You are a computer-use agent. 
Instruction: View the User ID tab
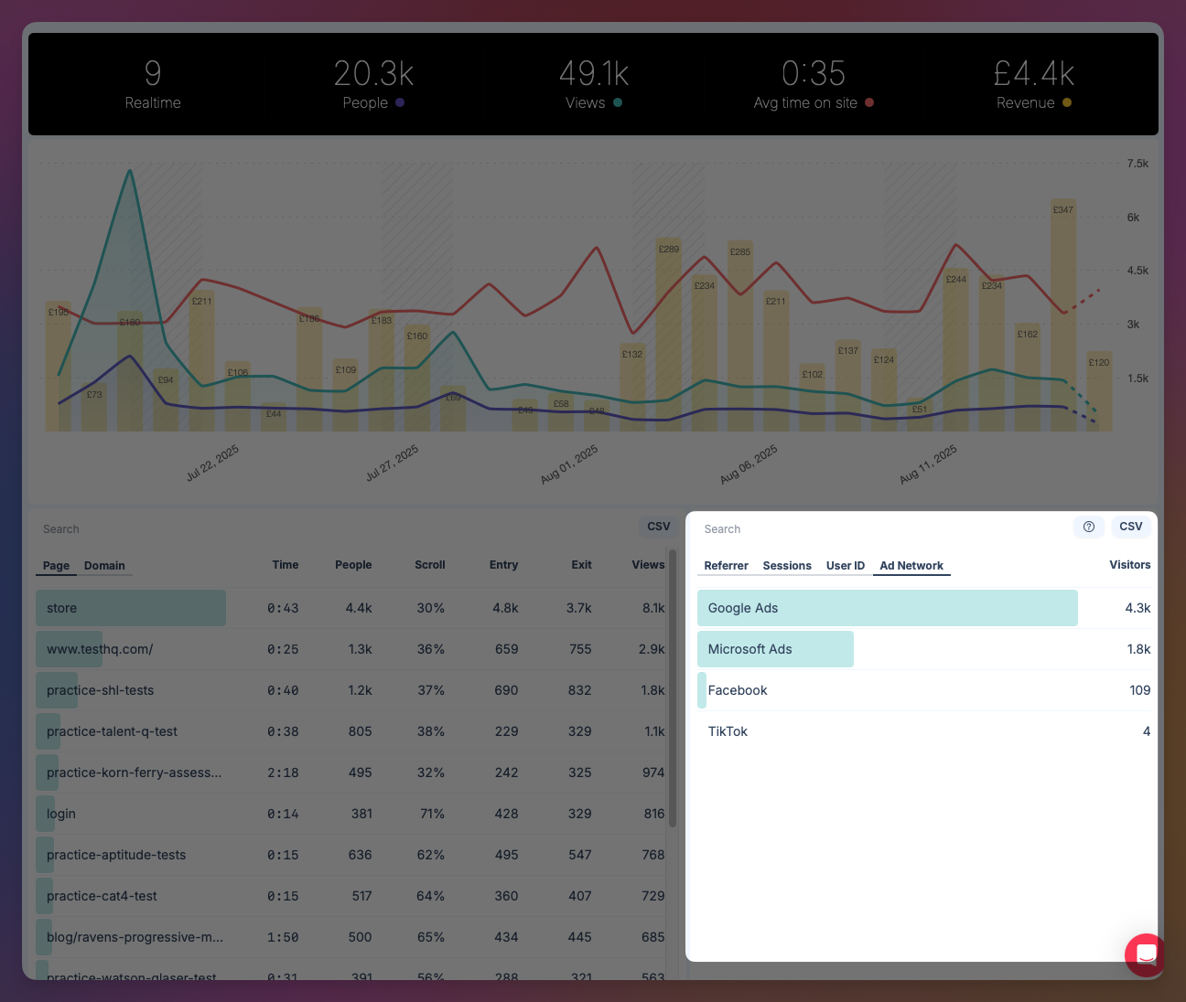point(845,565)
